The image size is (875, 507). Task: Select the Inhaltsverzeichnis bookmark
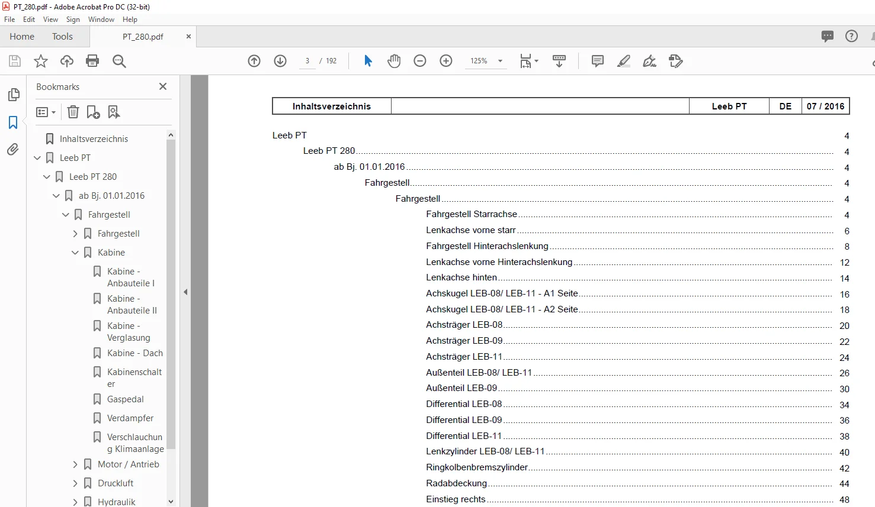coord(94,139)
